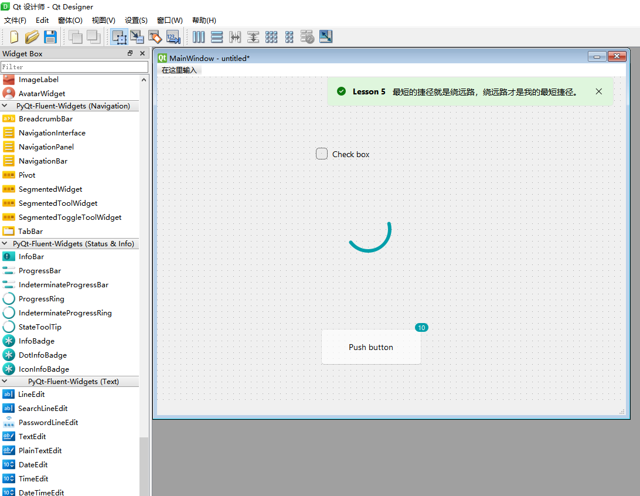Apply grid layout from the toolbar
The width and height of the screenshot is (640, 496).
coord(271,37)
